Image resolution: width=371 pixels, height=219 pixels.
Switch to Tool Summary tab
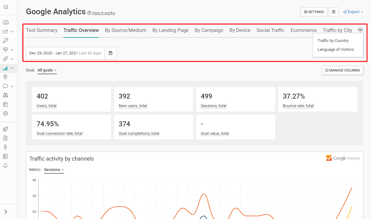tap(41, 30)
